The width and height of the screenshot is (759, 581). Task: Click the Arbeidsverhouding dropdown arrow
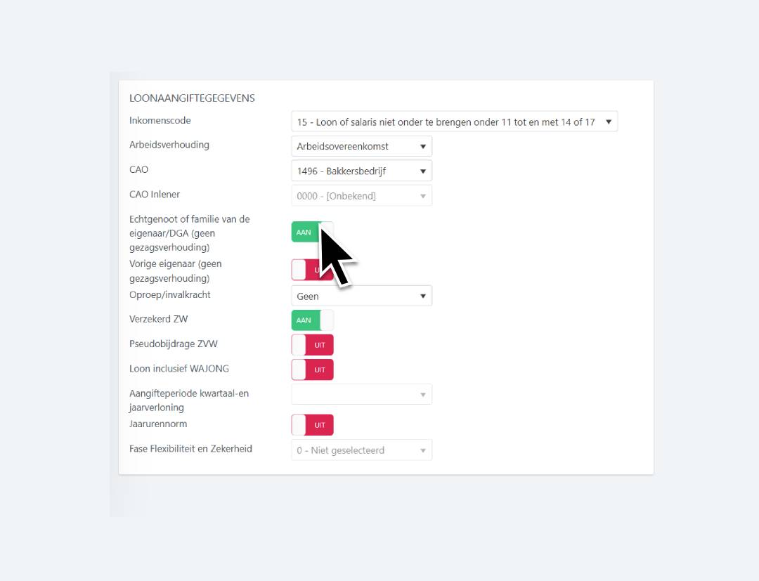pyautogui.click(x=423, y=146)
